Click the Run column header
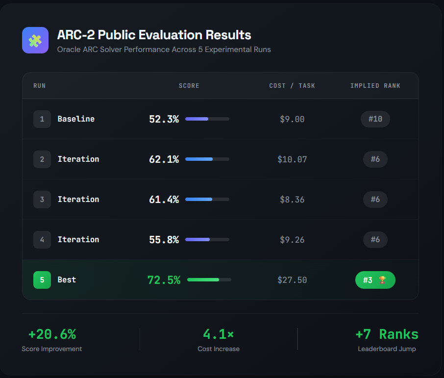The width and height of the screenshot is (444, 378). 39,86
